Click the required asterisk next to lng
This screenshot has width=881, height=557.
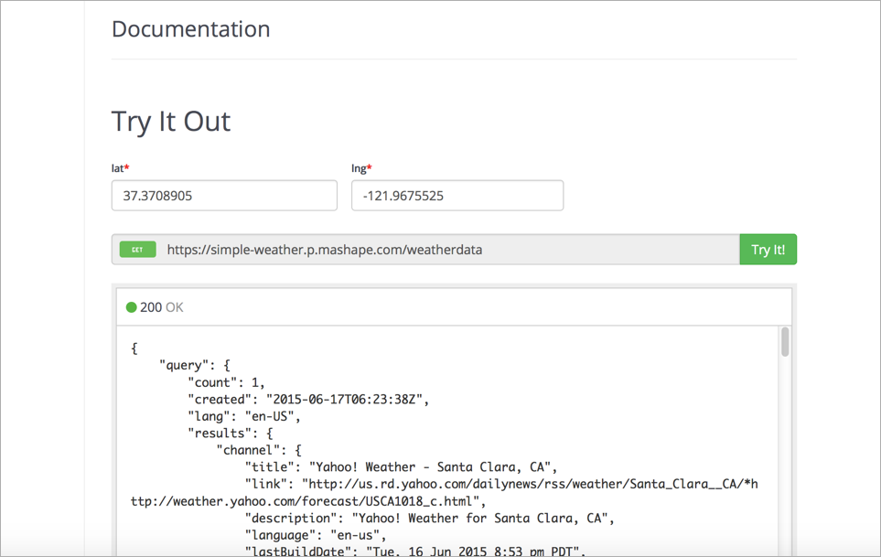[x=371, y=166]
